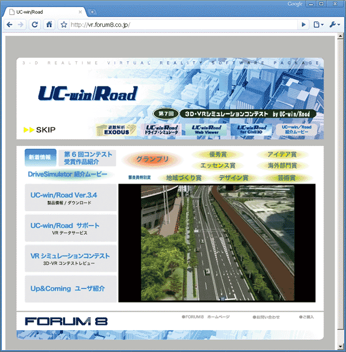The height and width of the screenshot is (352, 346).
Task: Open FORUM8 ホームページ footer link
Action: [205, 317]
